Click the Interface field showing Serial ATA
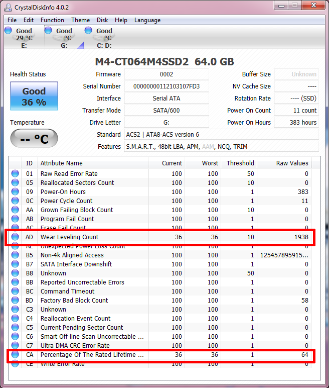The width and height of the screenshot is (329, 388). (167, 98)
